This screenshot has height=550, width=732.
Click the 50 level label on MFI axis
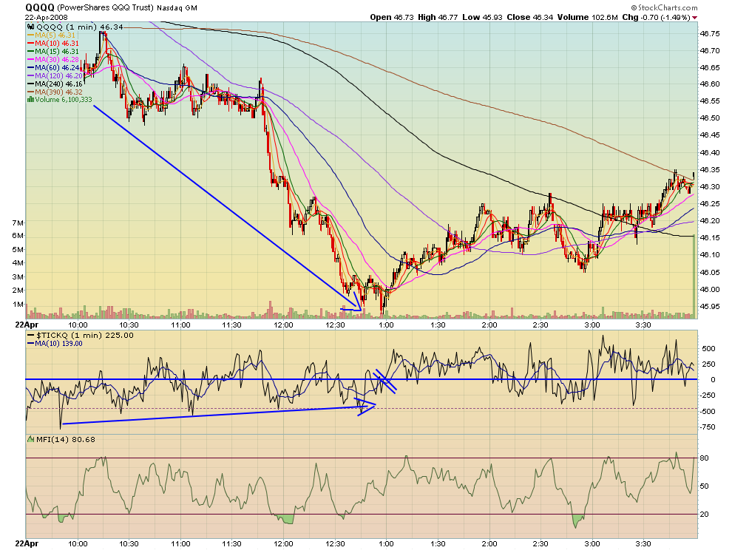(x=704, y=486)
